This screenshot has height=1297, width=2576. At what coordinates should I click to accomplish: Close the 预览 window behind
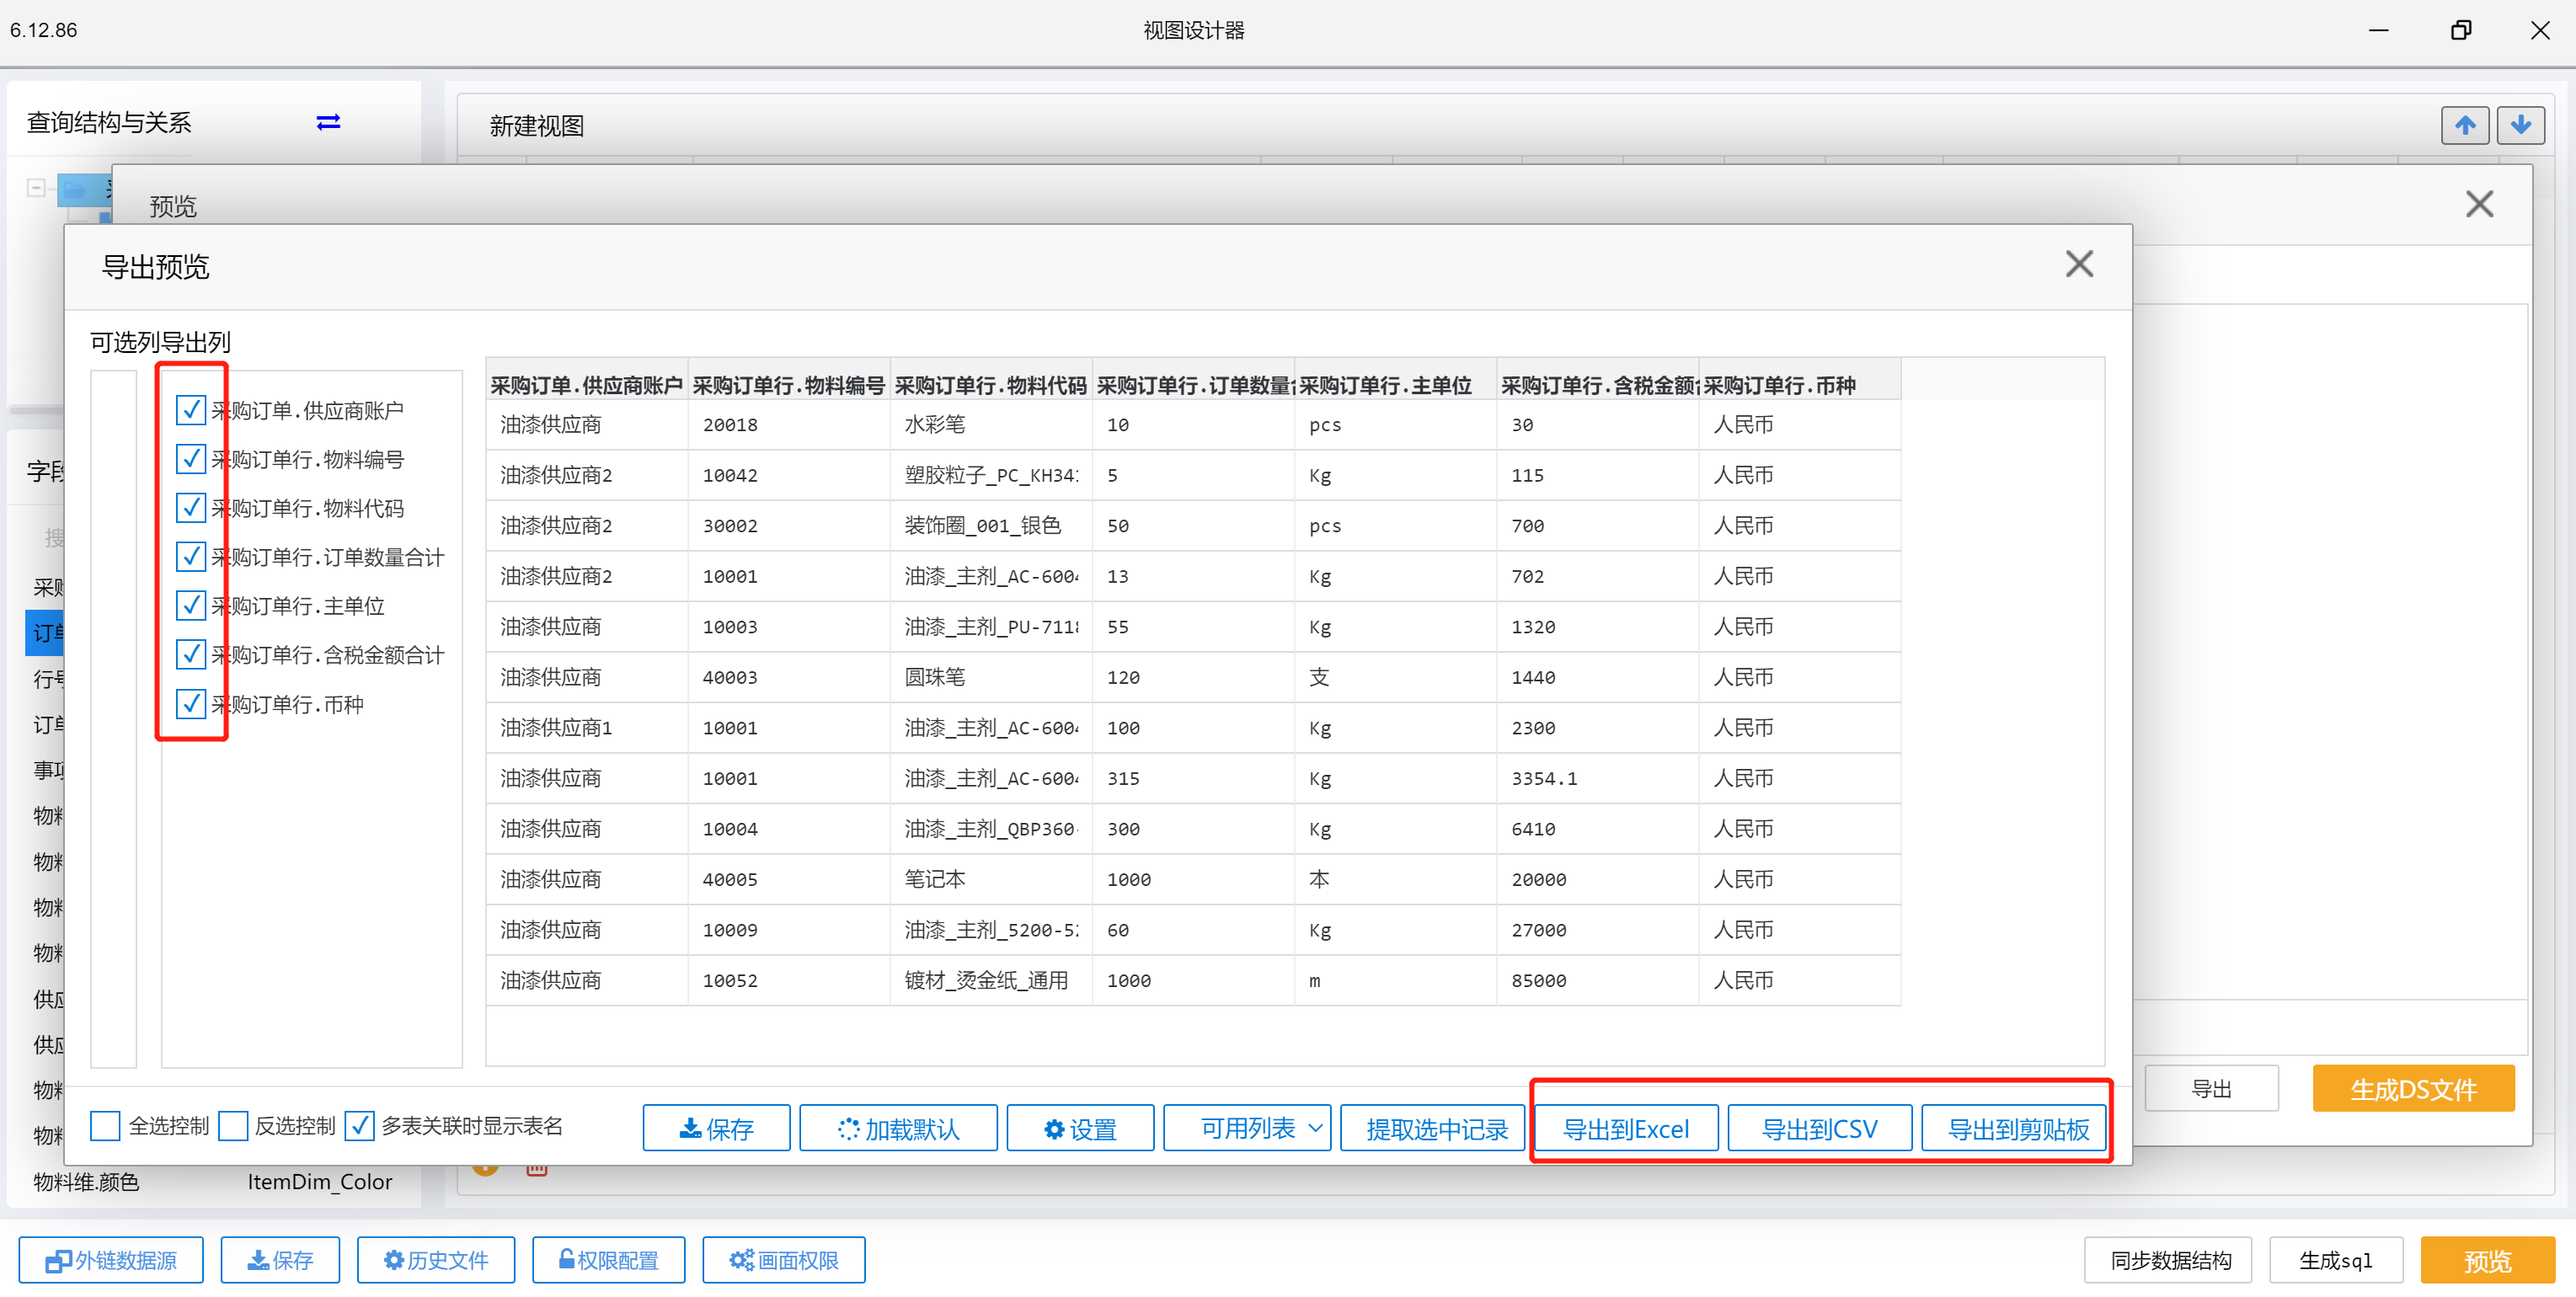pyautogui.click(x=2479, y=204)
